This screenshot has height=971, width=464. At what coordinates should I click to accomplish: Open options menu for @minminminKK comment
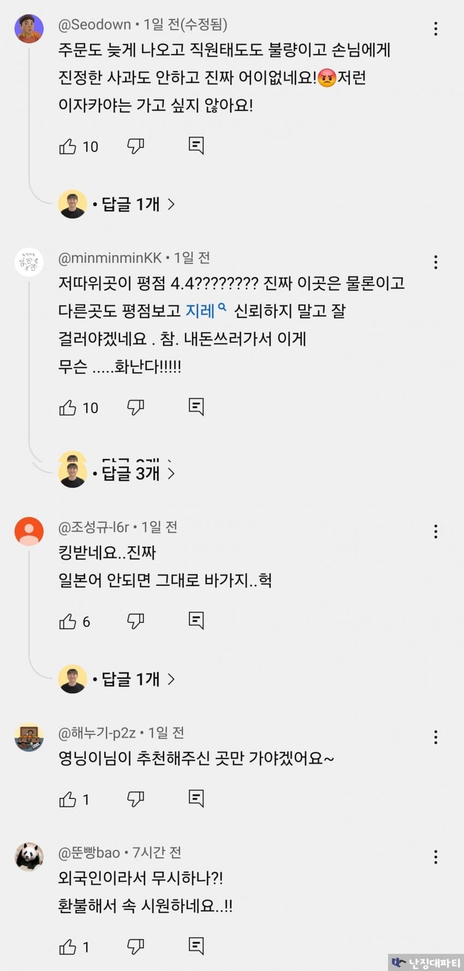click(436, 262)
